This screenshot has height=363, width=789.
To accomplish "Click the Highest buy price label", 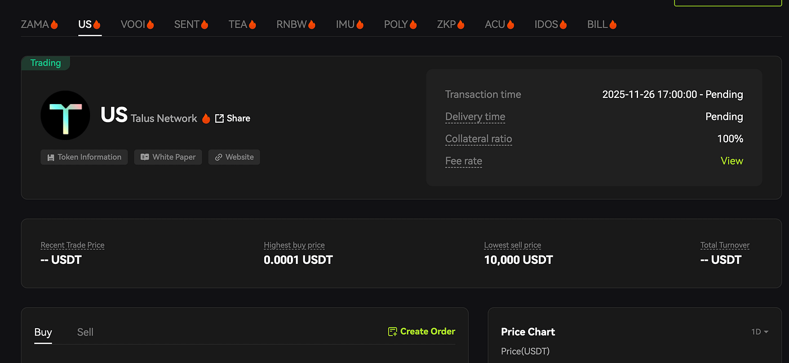I will coord(294,245).
